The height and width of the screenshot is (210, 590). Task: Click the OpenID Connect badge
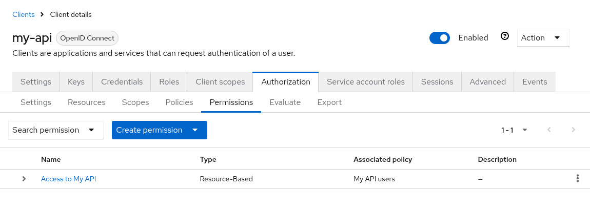pyautogui.click(x=87, y=38)
